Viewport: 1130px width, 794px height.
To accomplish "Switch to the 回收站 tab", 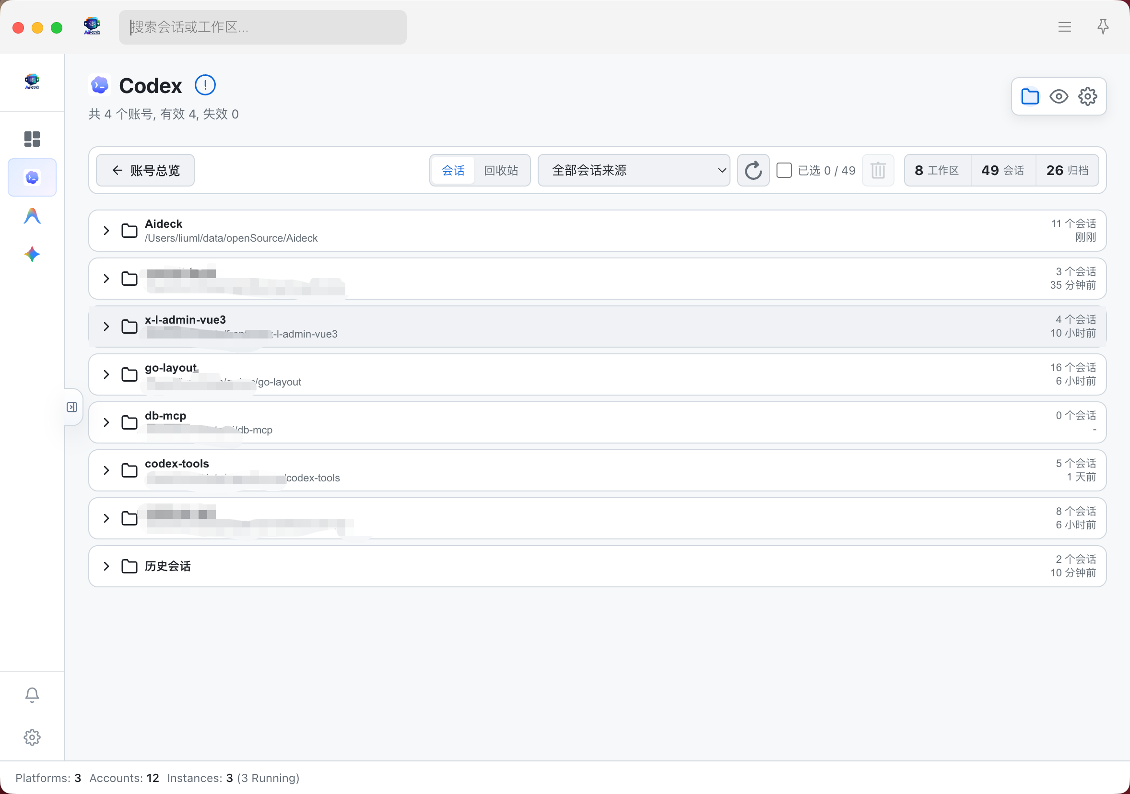I will tap(501, 170).
